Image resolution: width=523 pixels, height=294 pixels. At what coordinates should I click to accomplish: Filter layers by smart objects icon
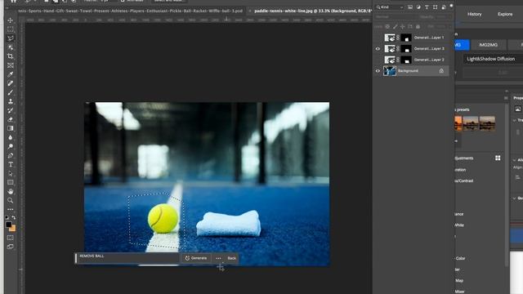pos(443,7)
